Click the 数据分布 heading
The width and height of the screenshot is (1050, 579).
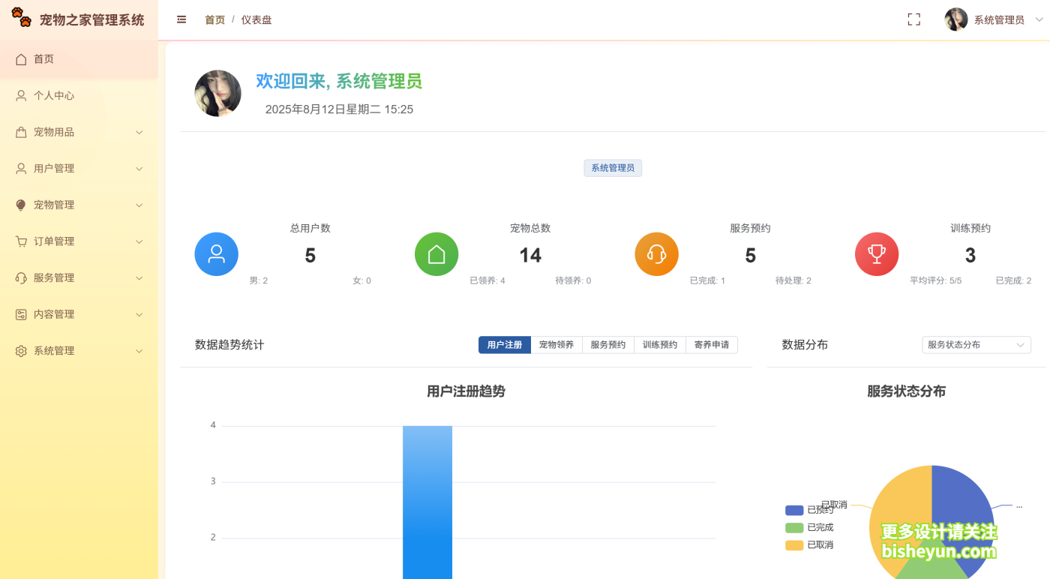[805, 345]
